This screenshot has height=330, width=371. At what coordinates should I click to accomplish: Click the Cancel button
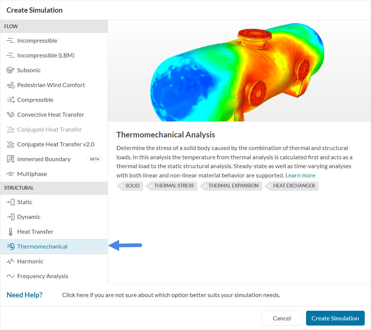pyautogui.click(x=282, y=318)
